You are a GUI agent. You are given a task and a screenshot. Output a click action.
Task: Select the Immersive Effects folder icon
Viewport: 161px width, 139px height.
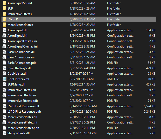pos(4,14)
